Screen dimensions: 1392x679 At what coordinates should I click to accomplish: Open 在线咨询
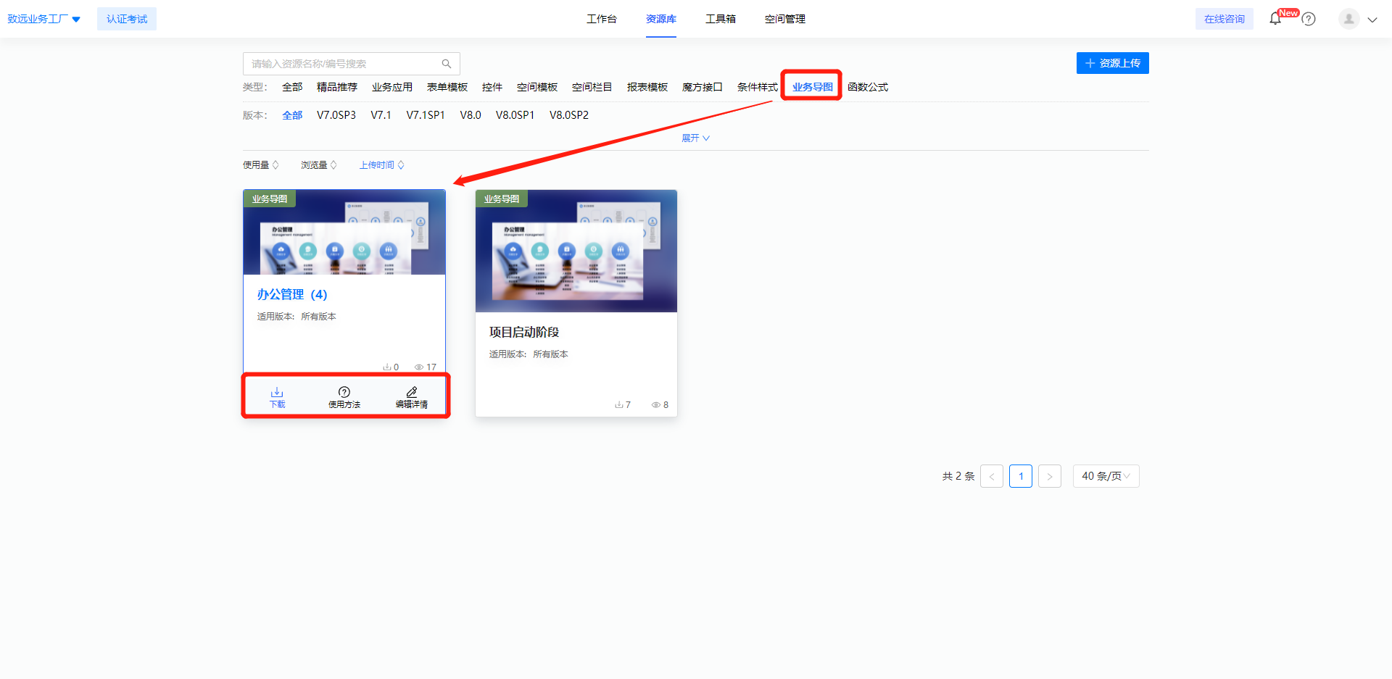[1225, 19]
